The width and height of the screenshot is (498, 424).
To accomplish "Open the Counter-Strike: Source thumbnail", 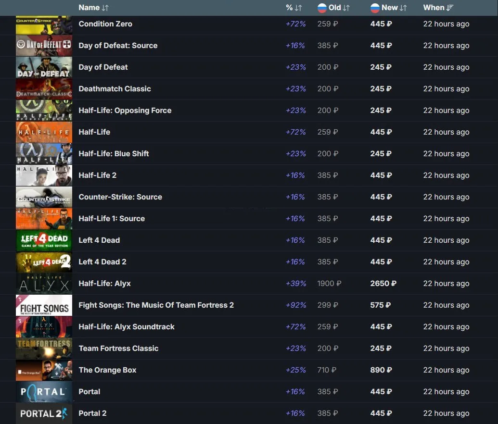I will 44,197.
